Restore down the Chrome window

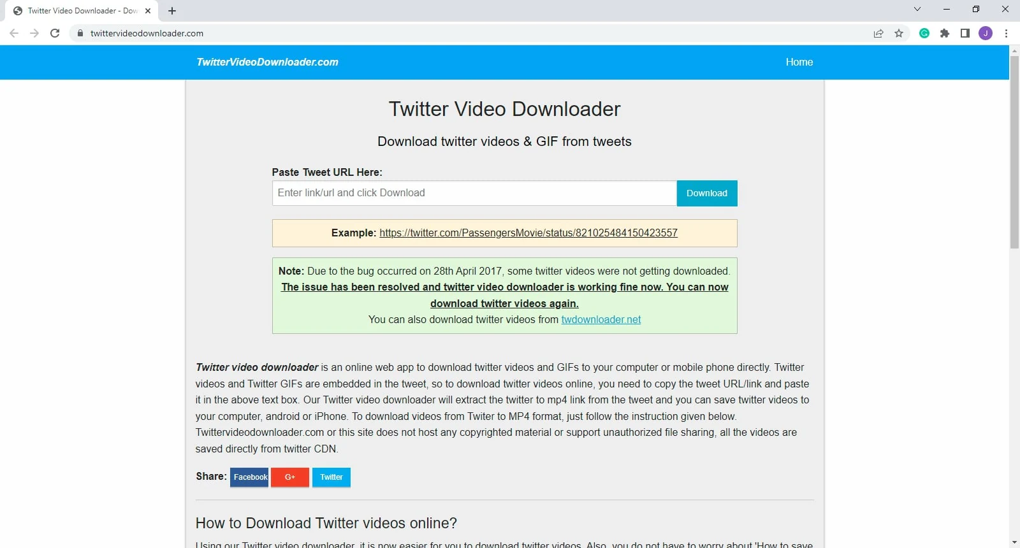coord(976,9)
